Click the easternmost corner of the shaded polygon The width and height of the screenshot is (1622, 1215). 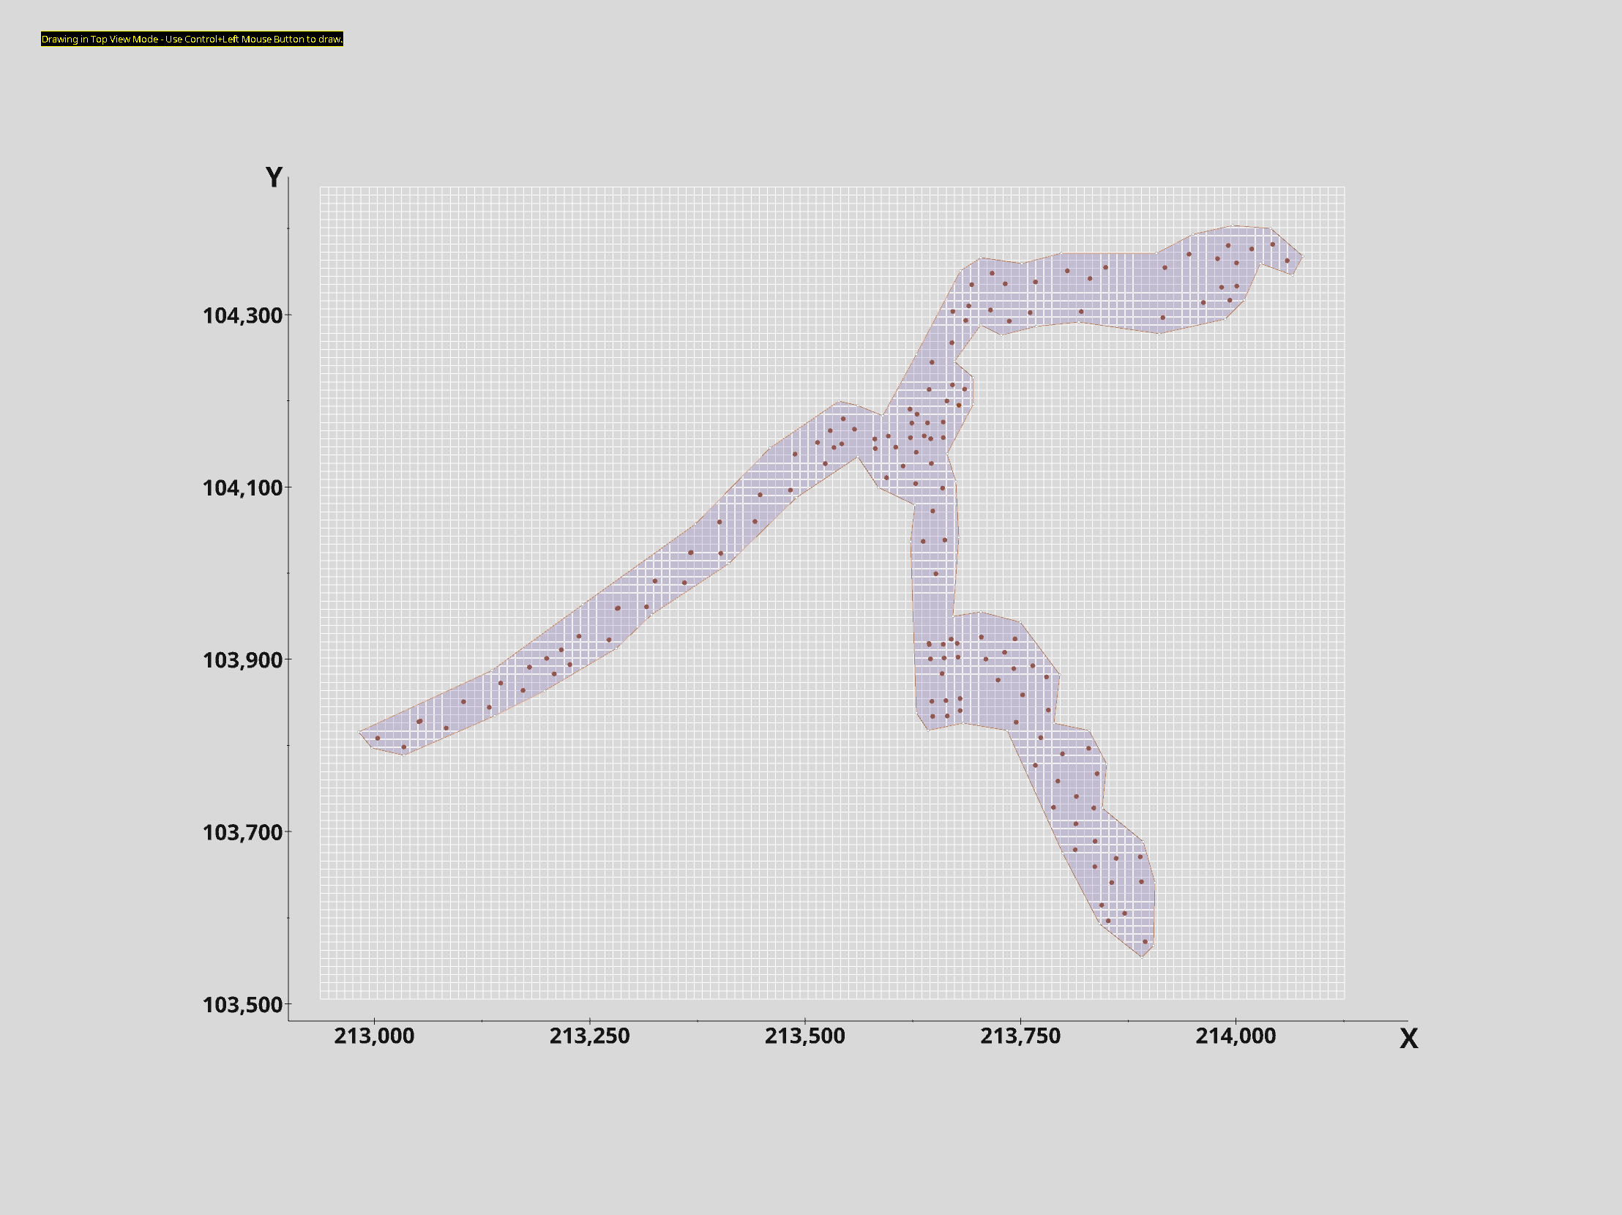[1303, 256]
